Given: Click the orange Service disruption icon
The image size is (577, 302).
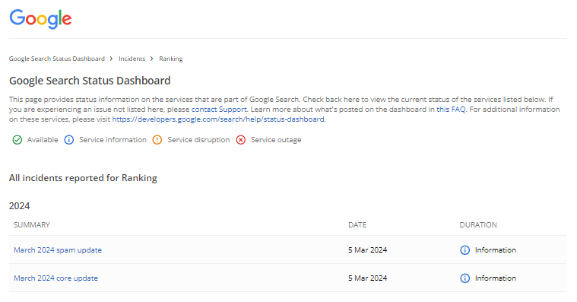Looking at the screenshot, I should point(157,140).
